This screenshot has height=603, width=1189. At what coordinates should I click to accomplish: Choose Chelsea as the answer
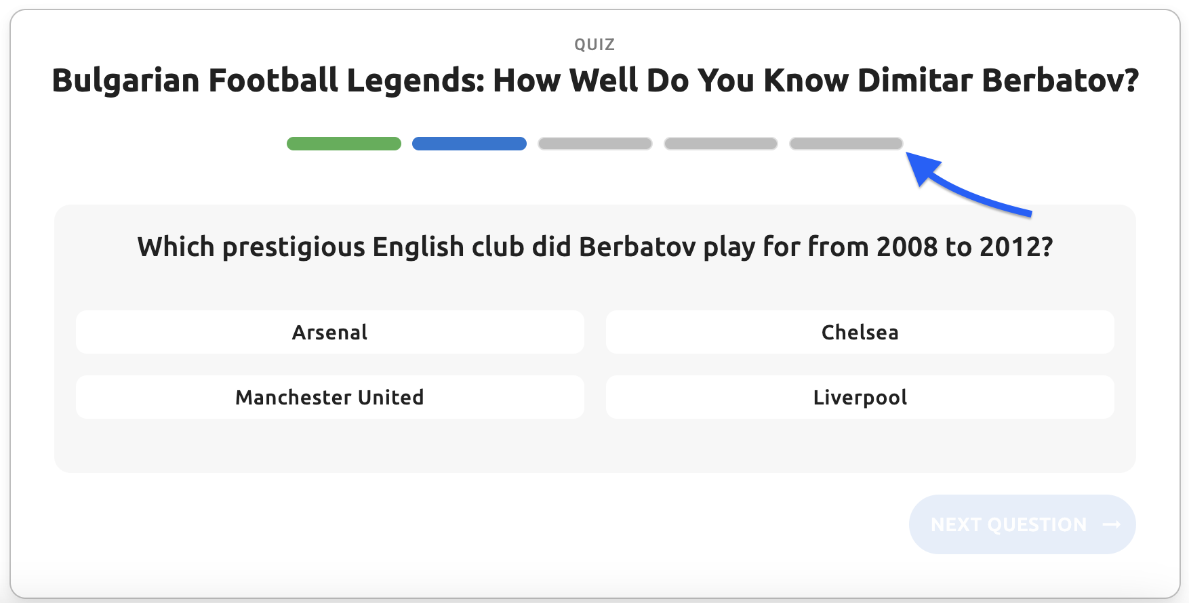click(x=860, y=332)
